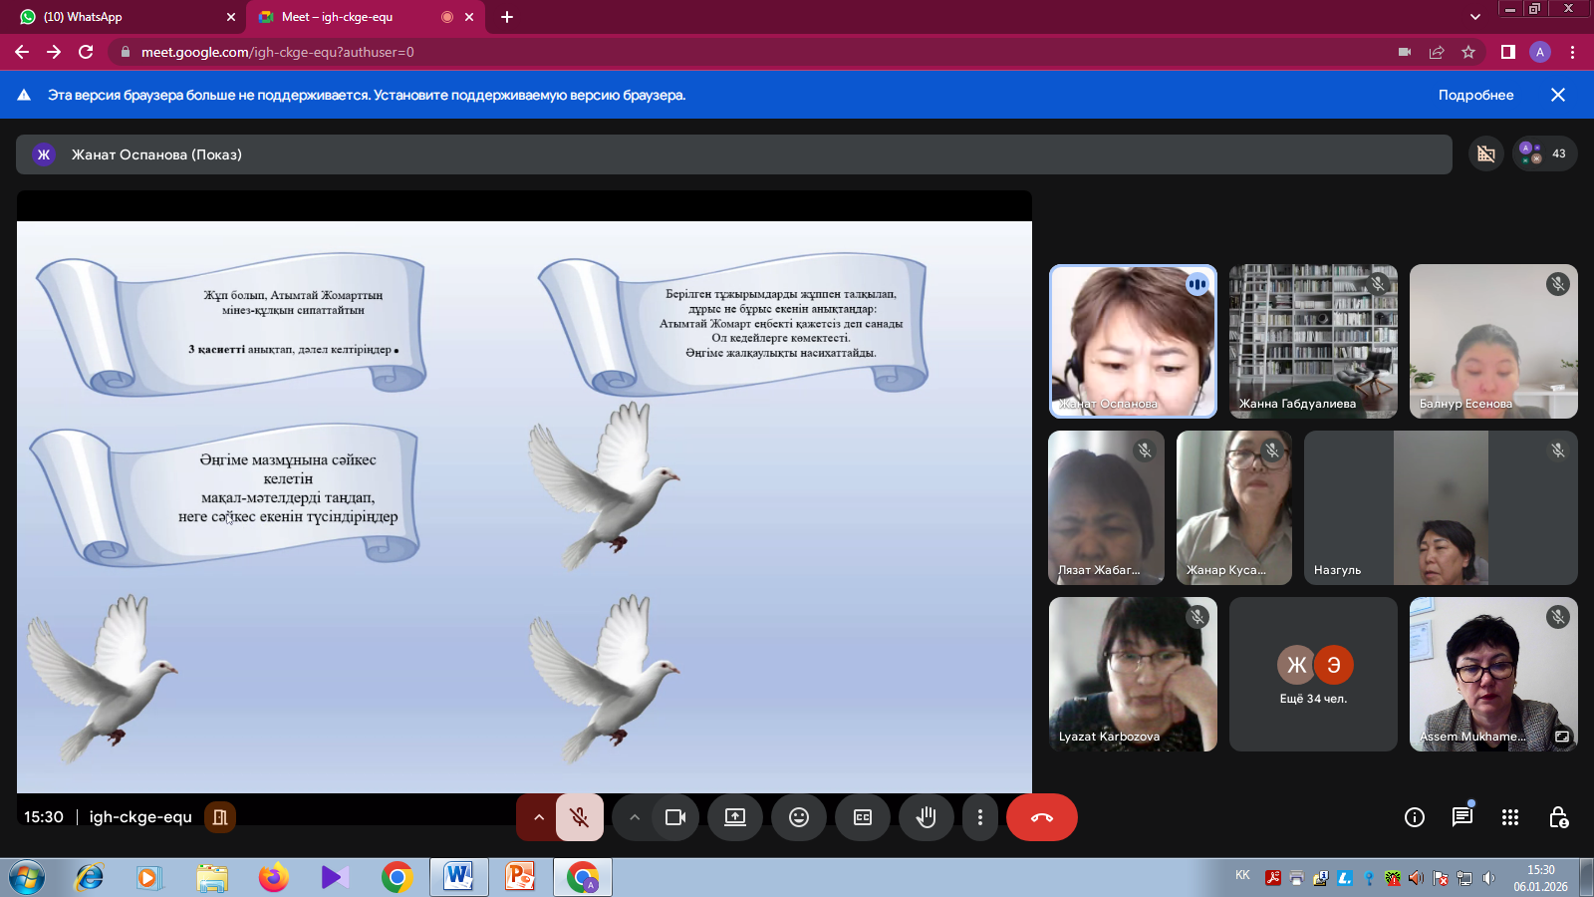Image resolution: width=1594 pixels, height=897 pixels.
Task: Select the Meet igh-ckge-equ tab
Action: click(349, 17)
